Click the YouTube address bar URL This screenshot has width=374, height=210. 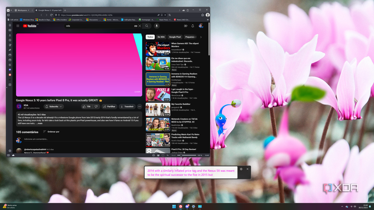pyautogui.click(x=87, y=15)
